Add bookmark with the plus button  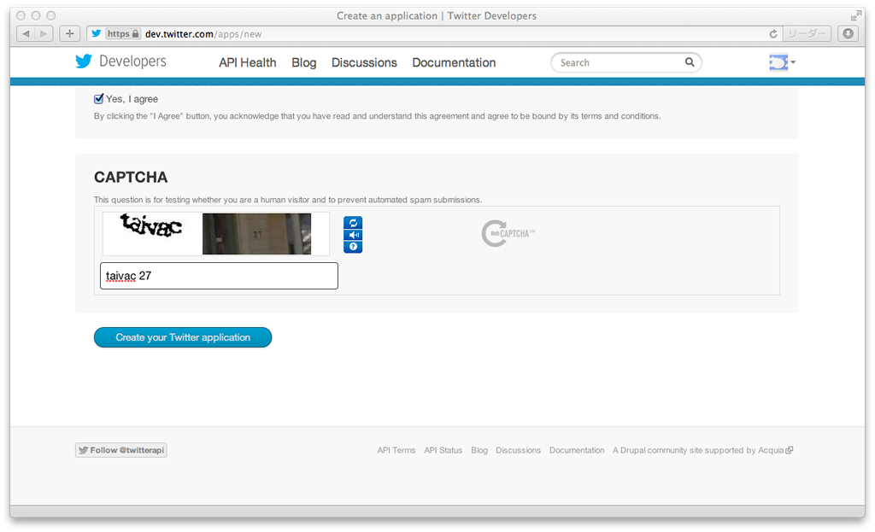tap(70, 34)
